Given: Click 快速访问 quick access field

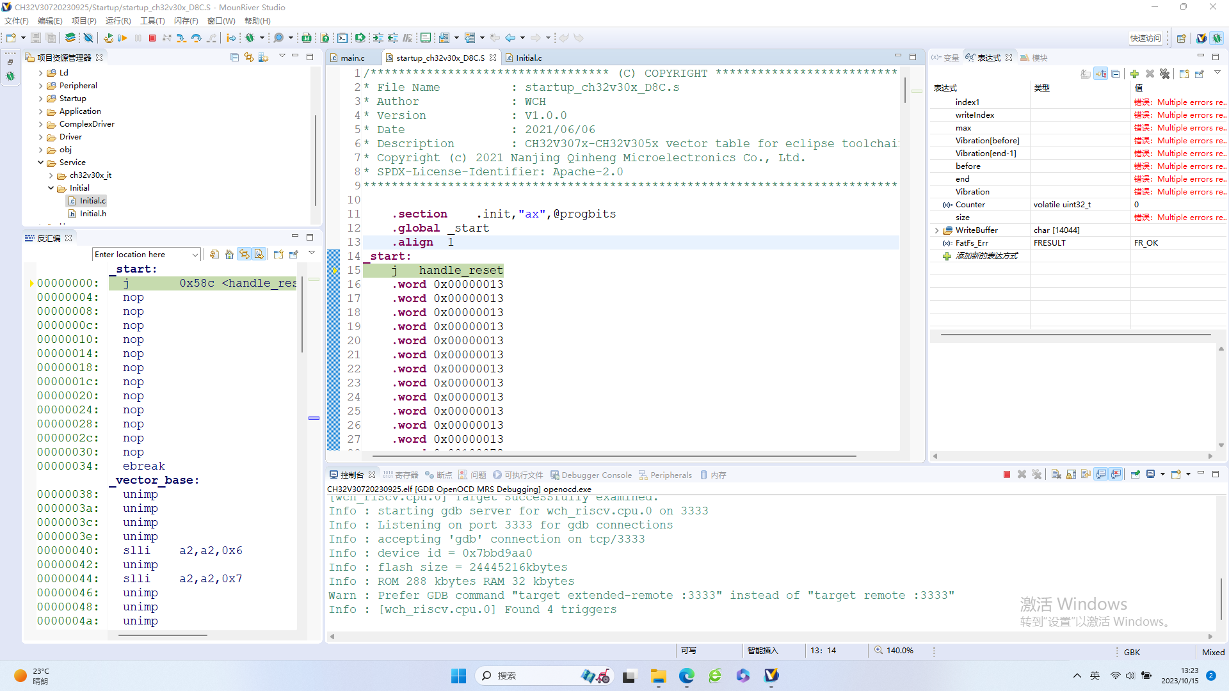Looking at the screenshot, I should (1145, 38).
